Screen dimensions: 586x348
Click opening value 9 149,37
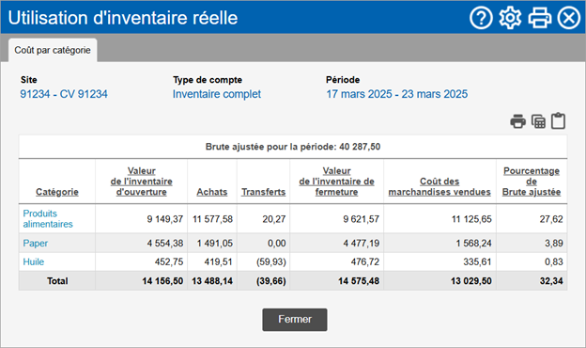coord(165,219)
